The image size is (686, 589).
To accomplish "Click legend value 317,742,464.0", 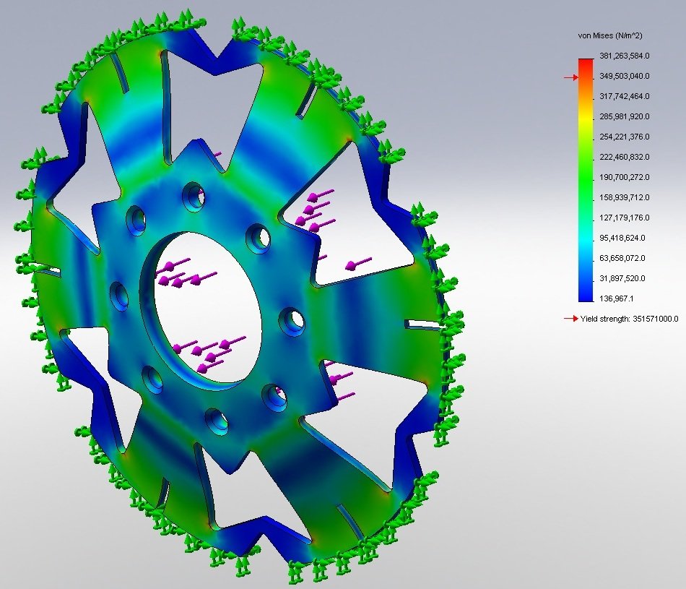I will pyautogui.click(x=625, y=96).
